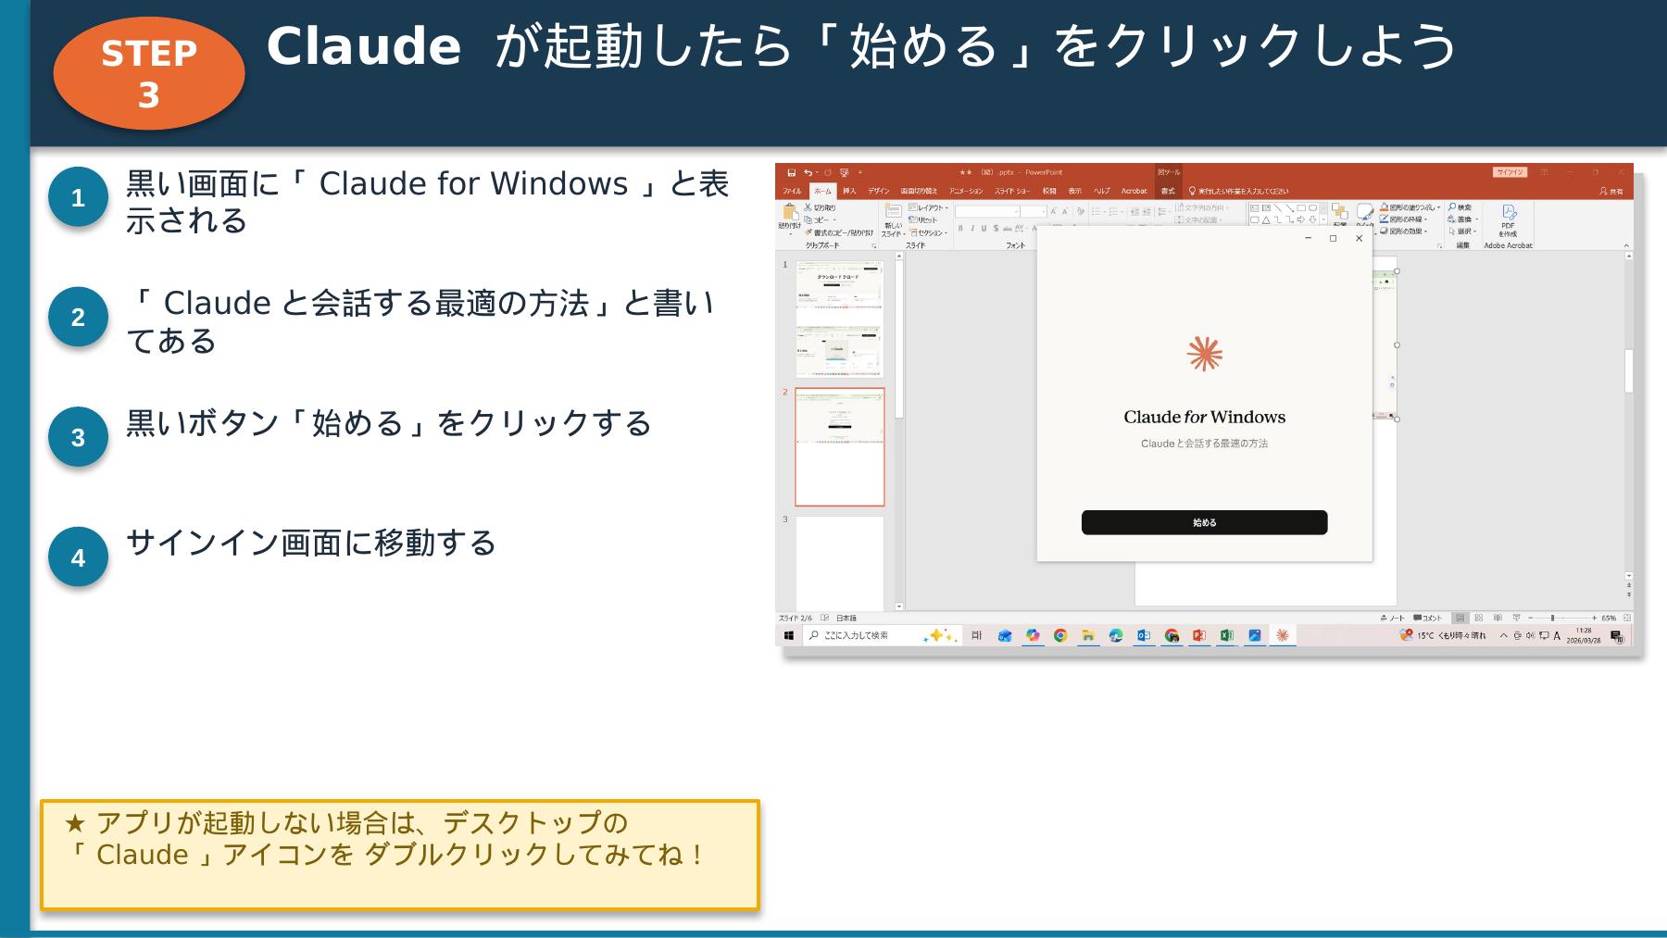Click the Claude icon on the taskbar

coord(1284,635)
